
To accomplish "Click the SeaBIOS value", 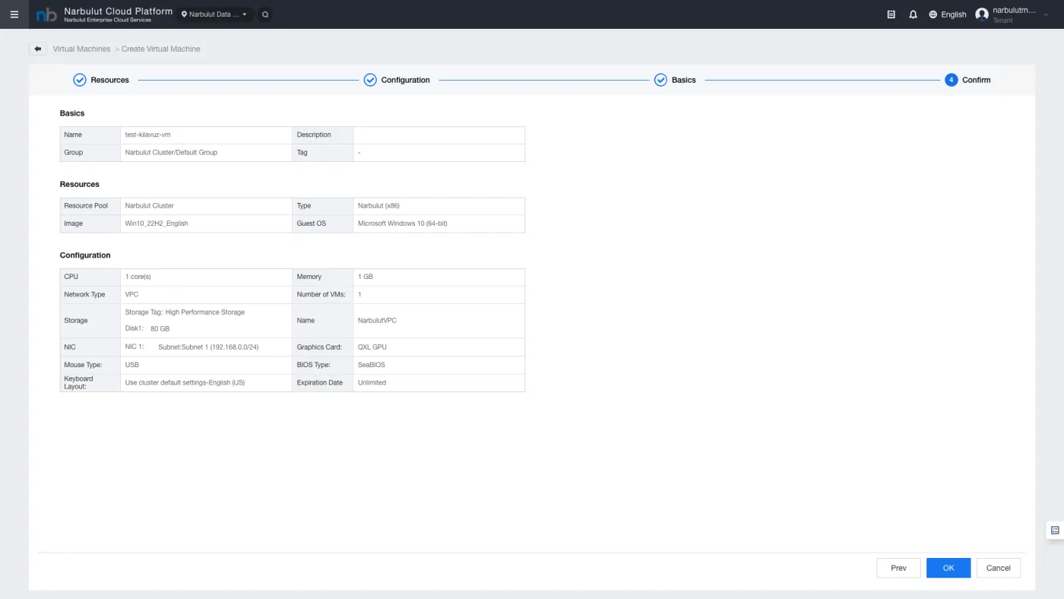I will [x=372, y=365].
